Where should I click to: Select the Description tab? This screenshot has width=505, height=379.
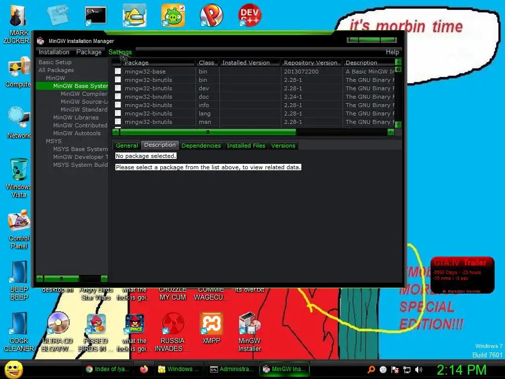click(x=160, y=145)
